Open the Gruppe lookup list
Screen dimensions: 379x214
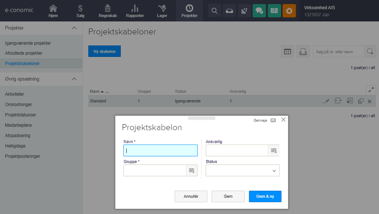coord(192,170)
